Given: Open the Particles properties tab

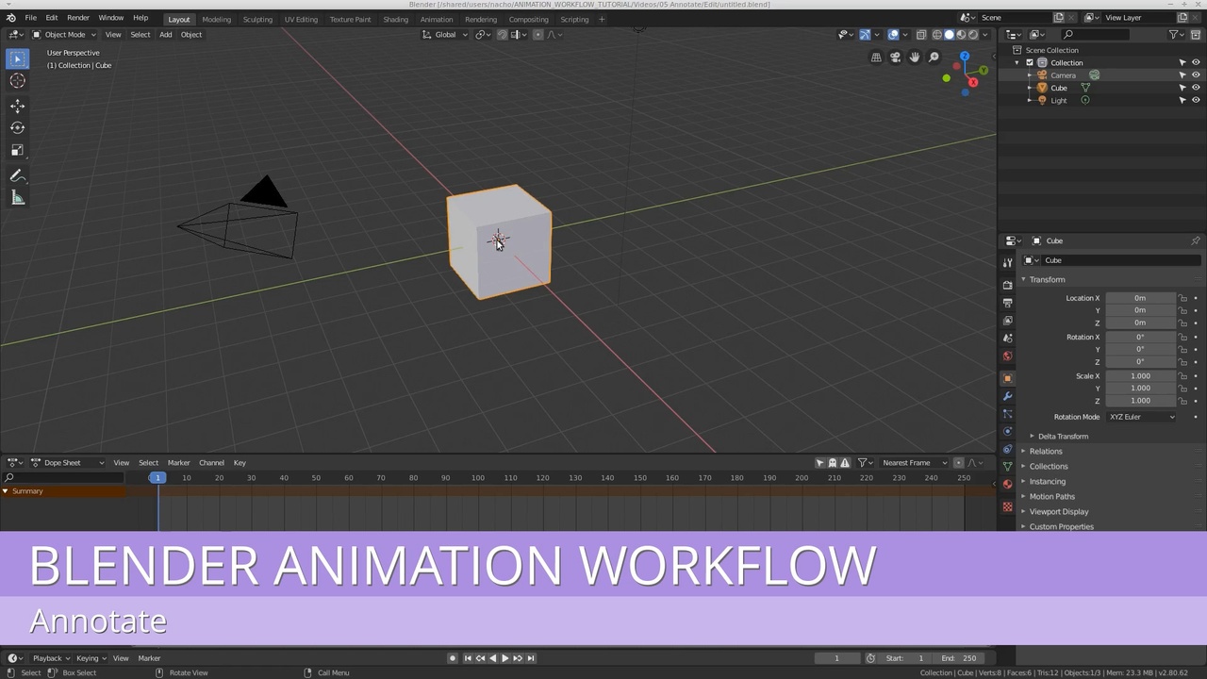Looking at the screenshot, I should coord(1007,414).
